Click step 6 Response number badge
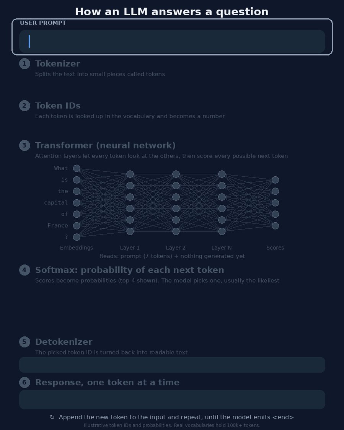Screen dimensions: 344x430 coord(24,382)
